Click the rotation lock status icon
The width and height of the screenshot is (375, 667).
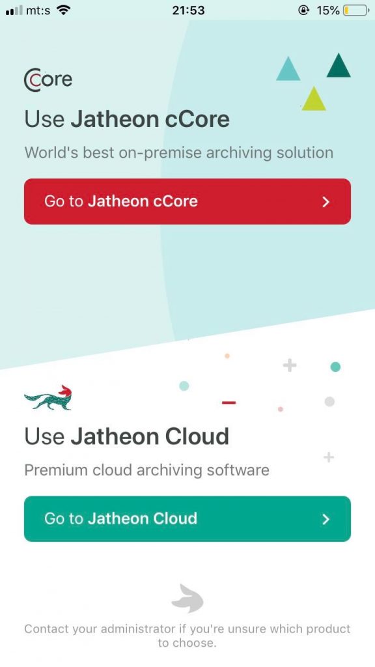303,10
